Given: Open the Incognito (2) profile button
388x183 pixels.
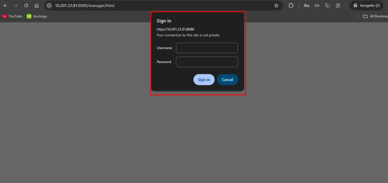Looking at the screenshot, I should pyautogui.click(x=366, y=6).
